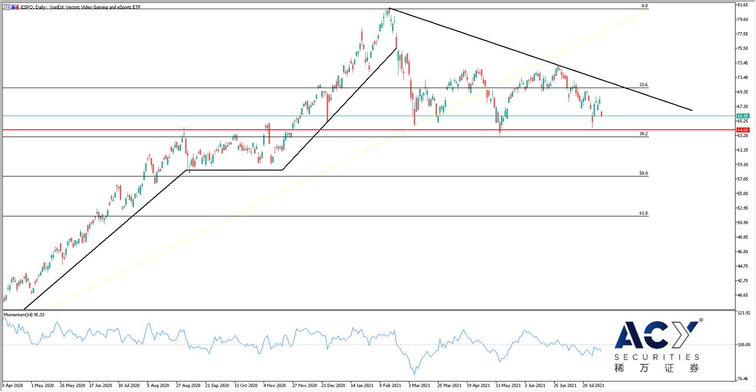
Task: Click the 42.70 price axis value
Action: coord(743,280)
